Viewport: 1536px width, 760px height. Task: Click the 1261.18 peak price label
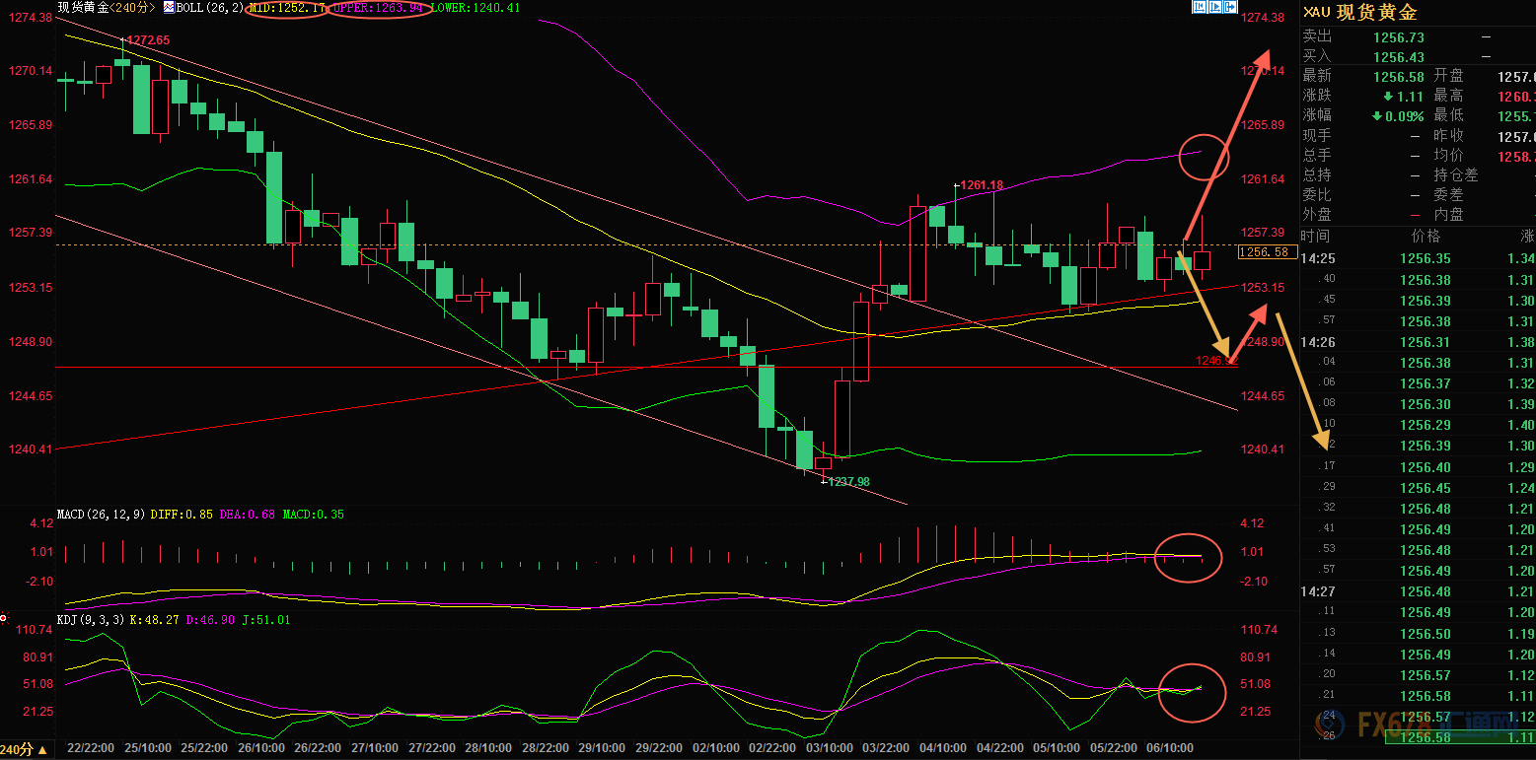983,185
